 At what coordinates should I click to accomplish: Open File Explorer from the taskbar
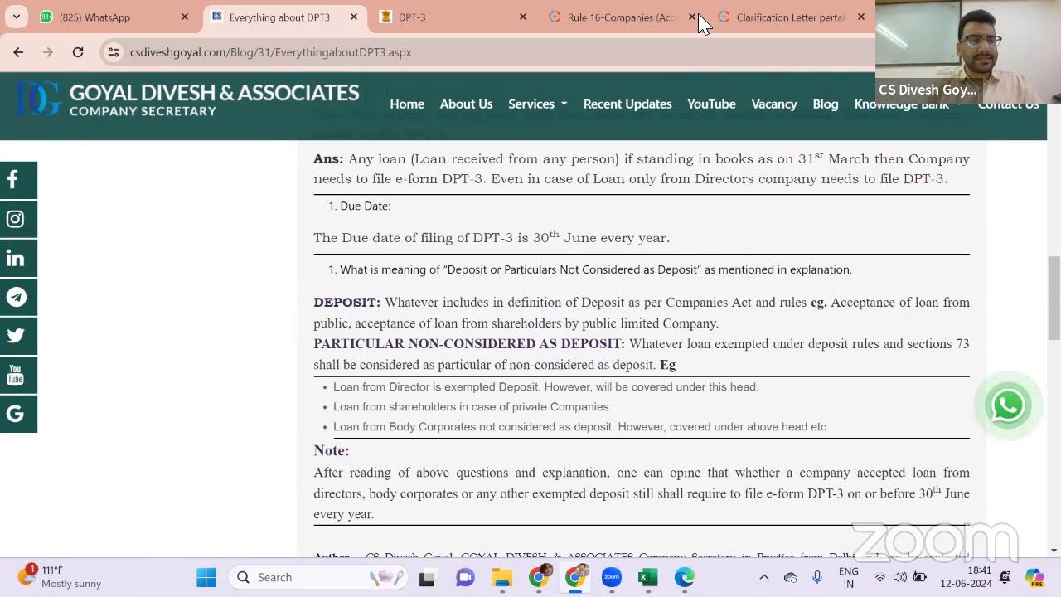[501, 577]
